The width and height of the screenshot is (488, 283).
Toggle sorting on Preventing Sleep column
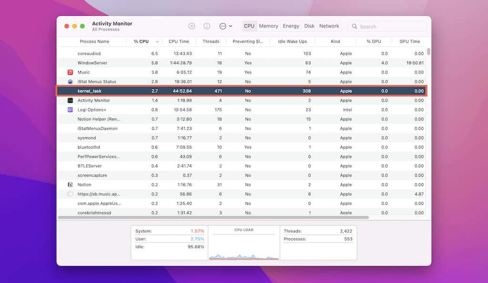(x=248, y=41)
